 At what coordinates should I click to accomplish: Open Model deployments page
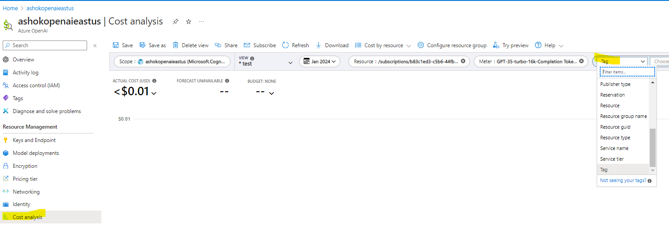click(x=36, y=153)
